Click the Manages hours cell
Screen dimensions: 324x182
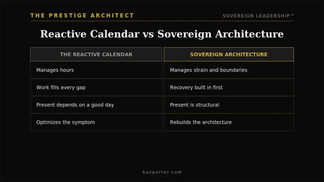coord(96,70)
